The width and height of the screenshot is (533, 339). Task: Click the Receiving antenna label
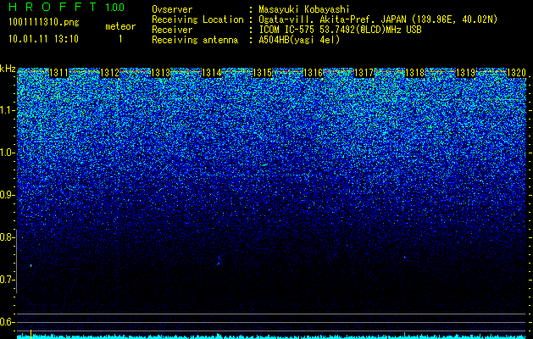coord(195,40)
